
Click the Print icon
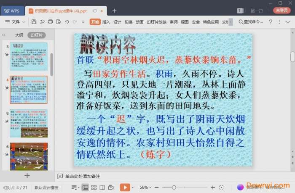click(x=50, y=22)
